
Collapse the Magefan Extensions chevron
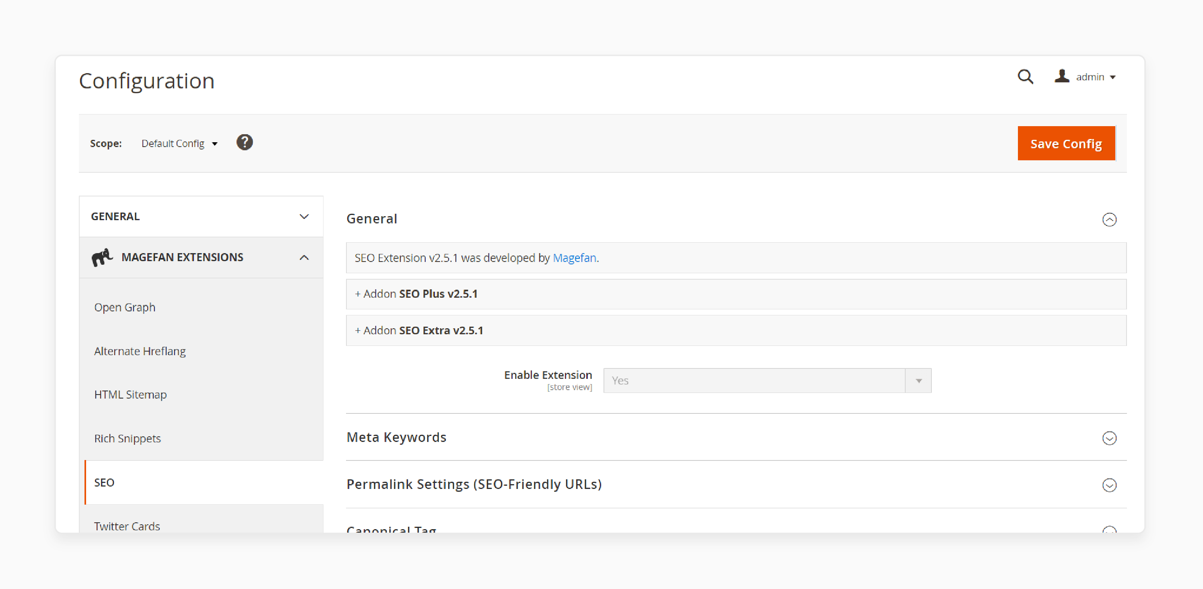tap(304, 258)
